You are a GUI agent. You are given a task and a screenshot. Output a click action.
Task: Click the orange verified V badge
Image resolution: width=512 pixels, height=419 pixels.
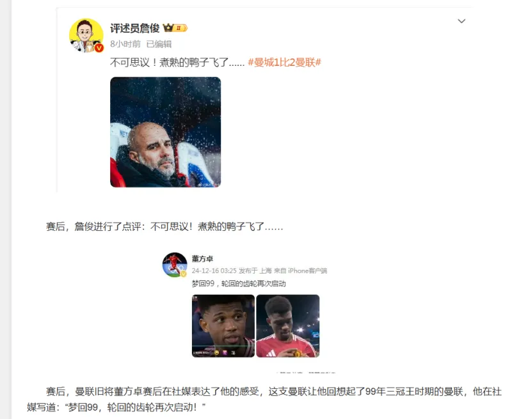(x=99, y=48)
